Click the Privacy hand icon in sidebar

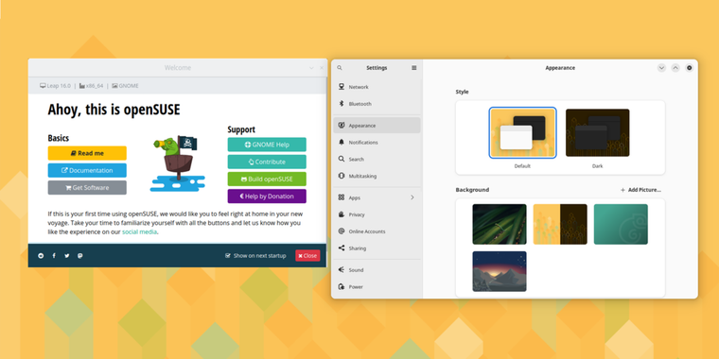pos(342,214)
